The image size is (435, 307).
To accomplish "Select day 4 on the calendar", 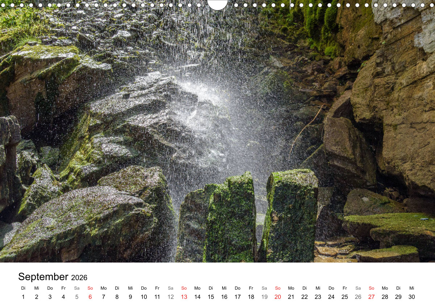I will pos(63,297).
